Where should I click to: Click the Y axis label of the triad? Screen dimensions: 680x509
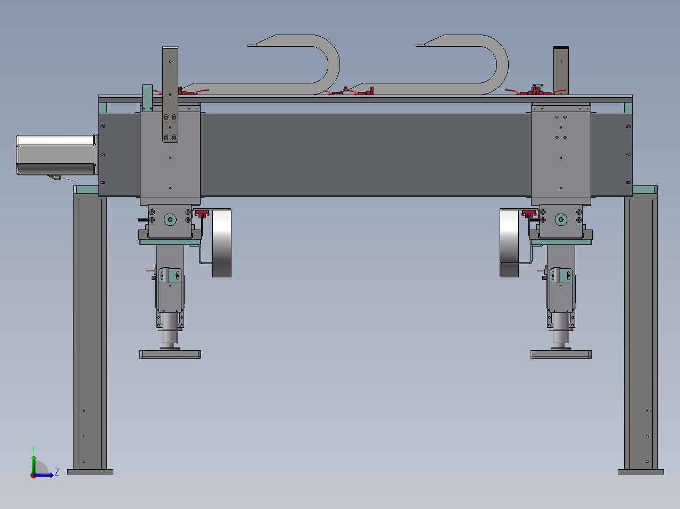[x=34, y=449]
